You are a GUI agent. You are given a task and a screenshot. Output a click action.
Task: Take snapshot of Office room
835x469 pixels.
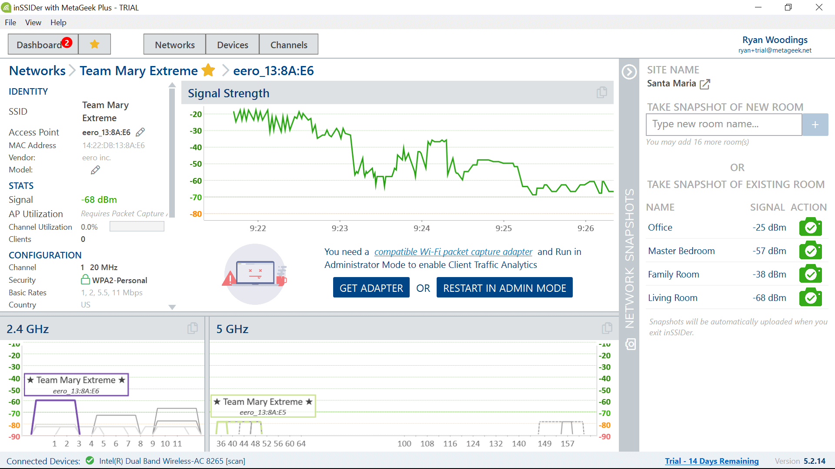tap(811, 227)
